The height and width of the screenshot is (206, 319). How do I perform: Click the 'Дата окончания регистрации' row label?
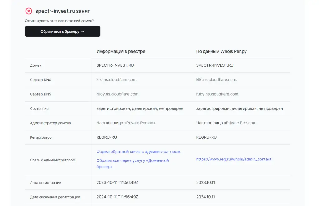click(x=55, y=197)
